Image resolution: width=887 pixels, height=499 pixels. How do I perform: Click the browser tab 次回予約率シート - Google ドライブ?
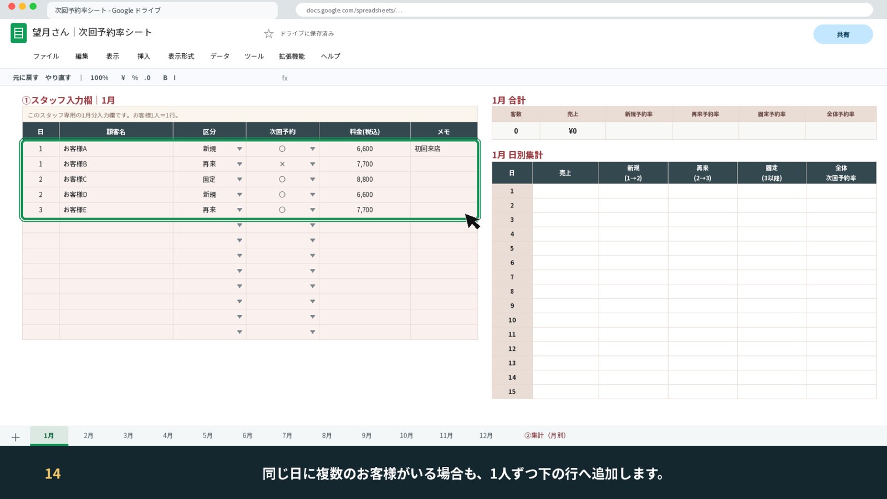pos(162,11)
